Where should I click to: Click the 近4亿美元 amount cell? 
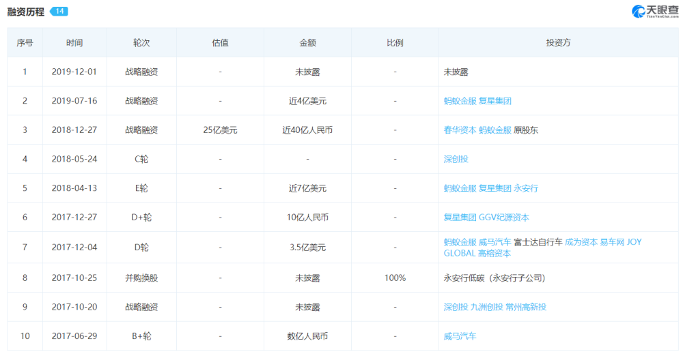(x=307, y=101)
